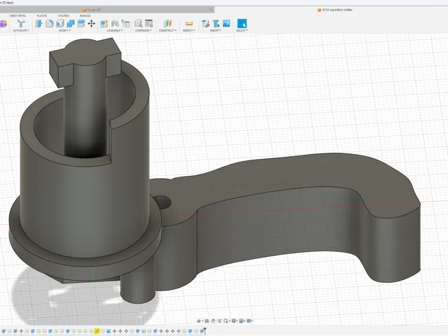Screen dimensions: 448x336
Task: Select the Shell tool
Action: tap(60, 24)
